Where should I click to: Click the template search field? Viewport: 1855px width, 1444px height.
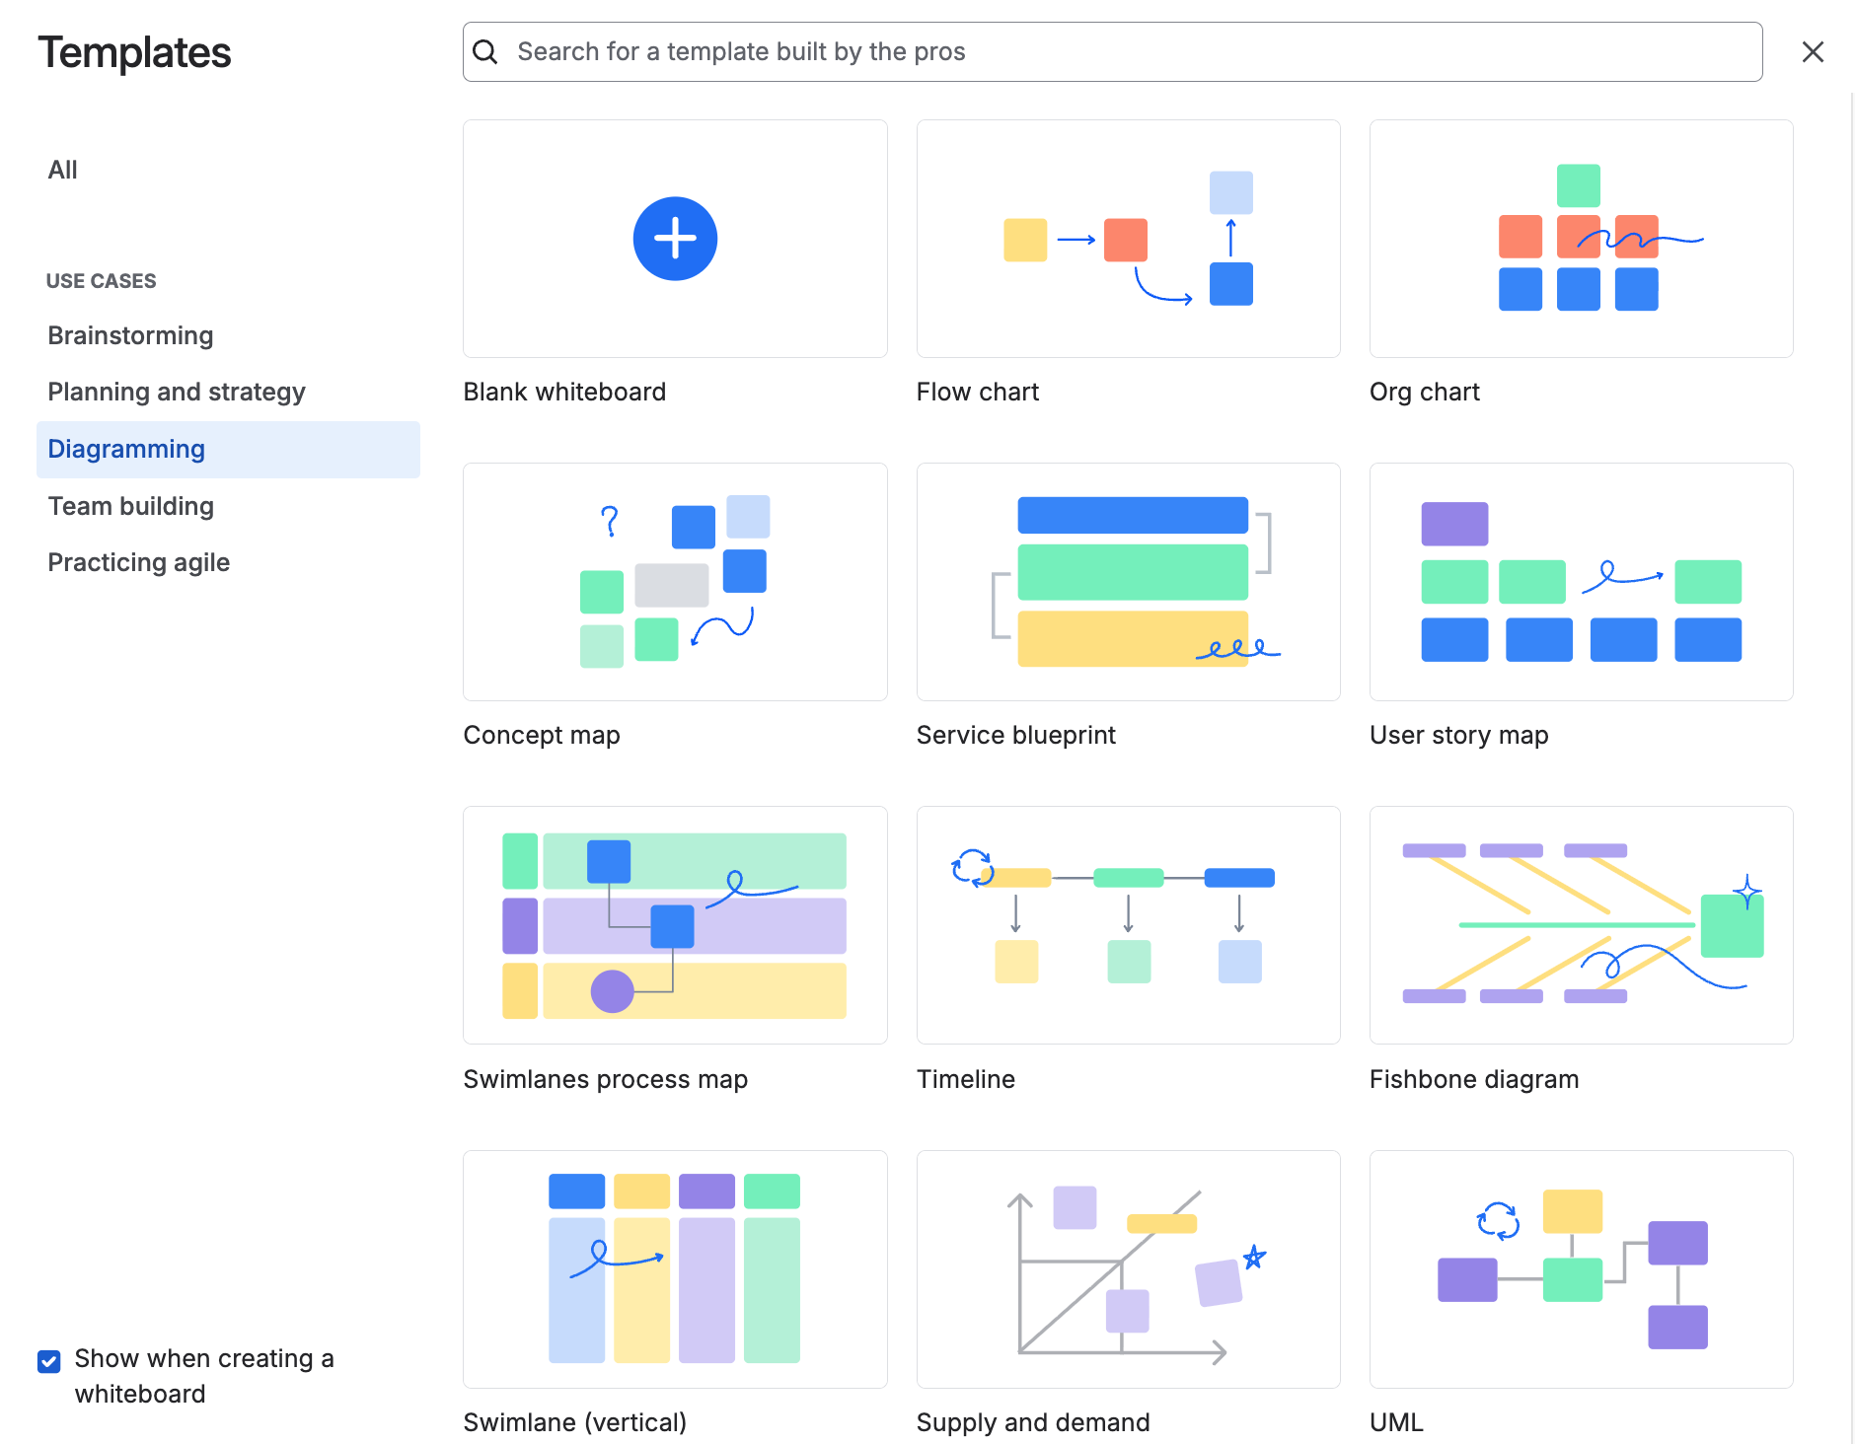point(1112,51)
